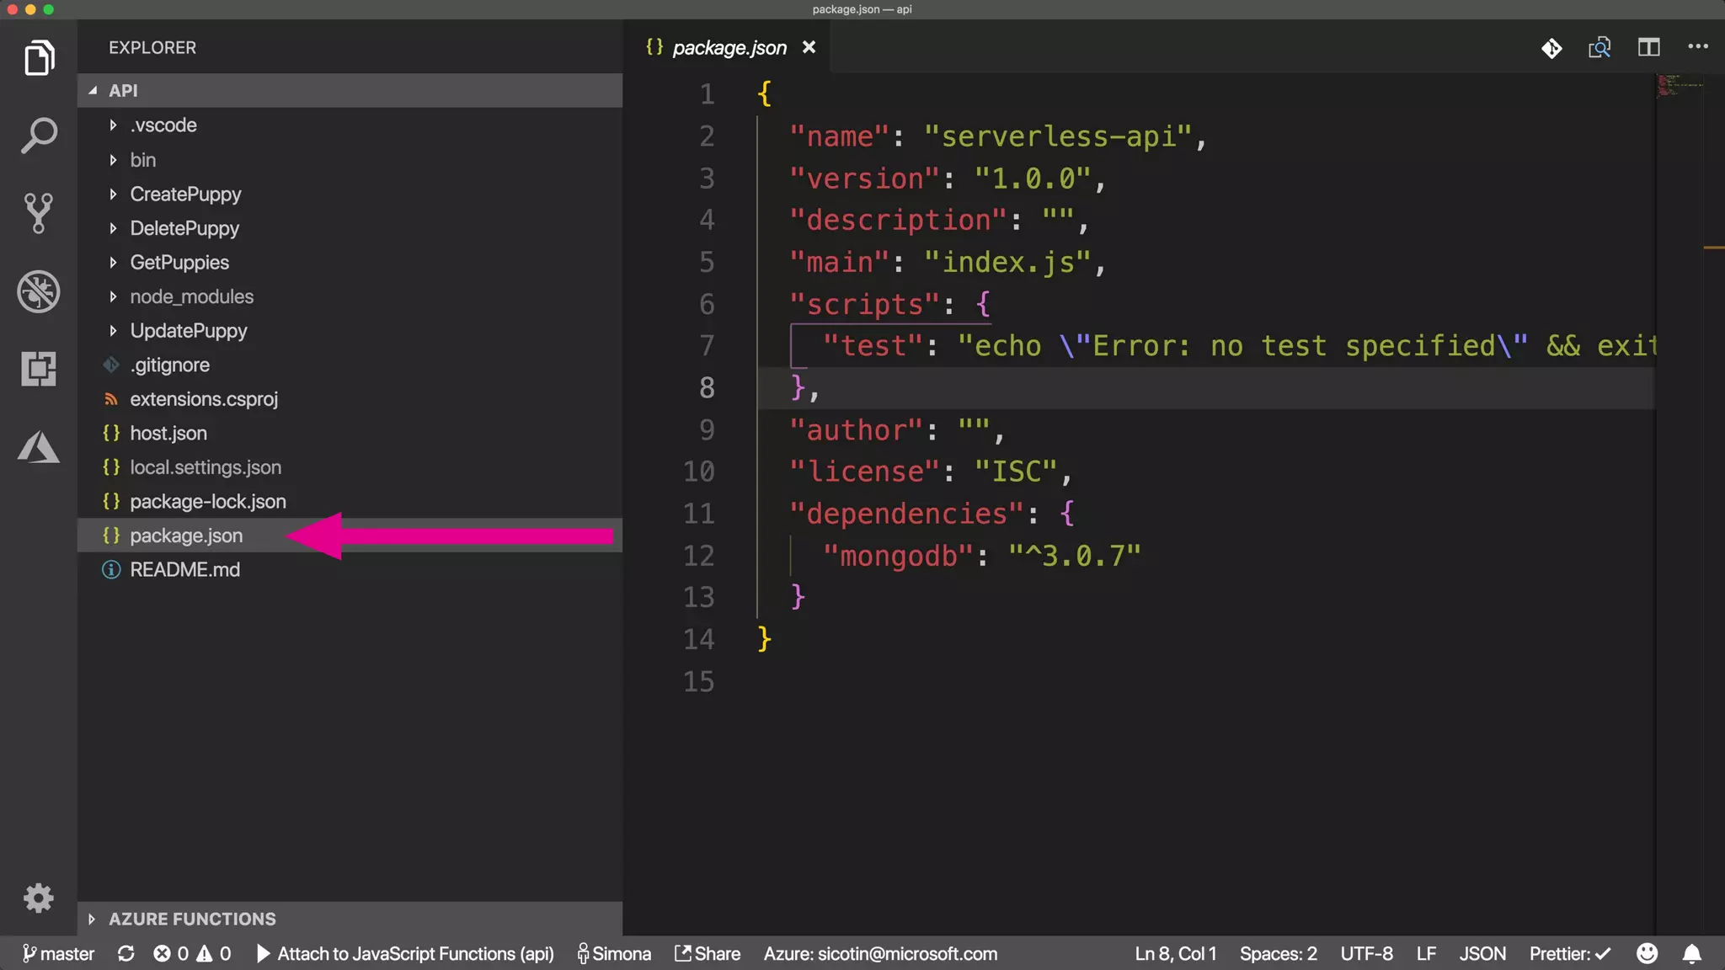Expand the CreatePuppy folder
The height and width of the screenshot is (970, 1725).
(185, 194)
